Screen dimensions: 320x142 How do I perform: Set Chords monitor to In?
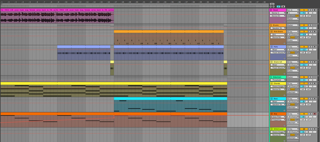click(x=288, y=89)
